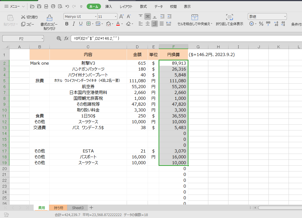Click the wrap text icon
The width and height of the screenshot is (302, 218).
click(229, 17)
